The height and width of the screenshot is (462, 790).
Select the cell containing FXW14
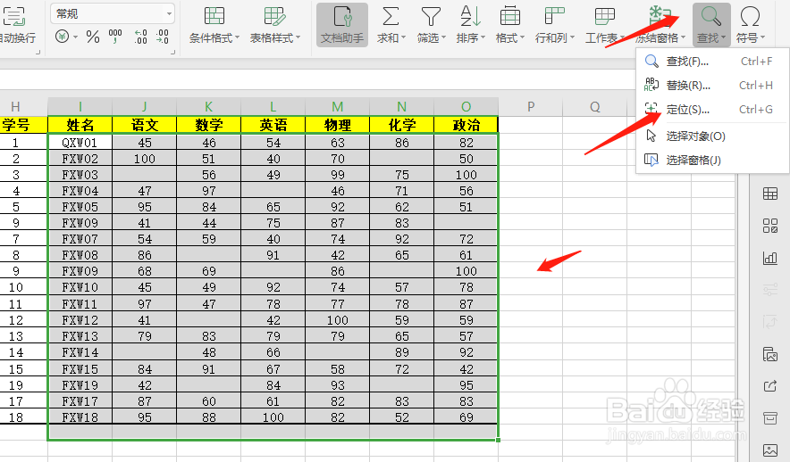(x=80, y=352)
